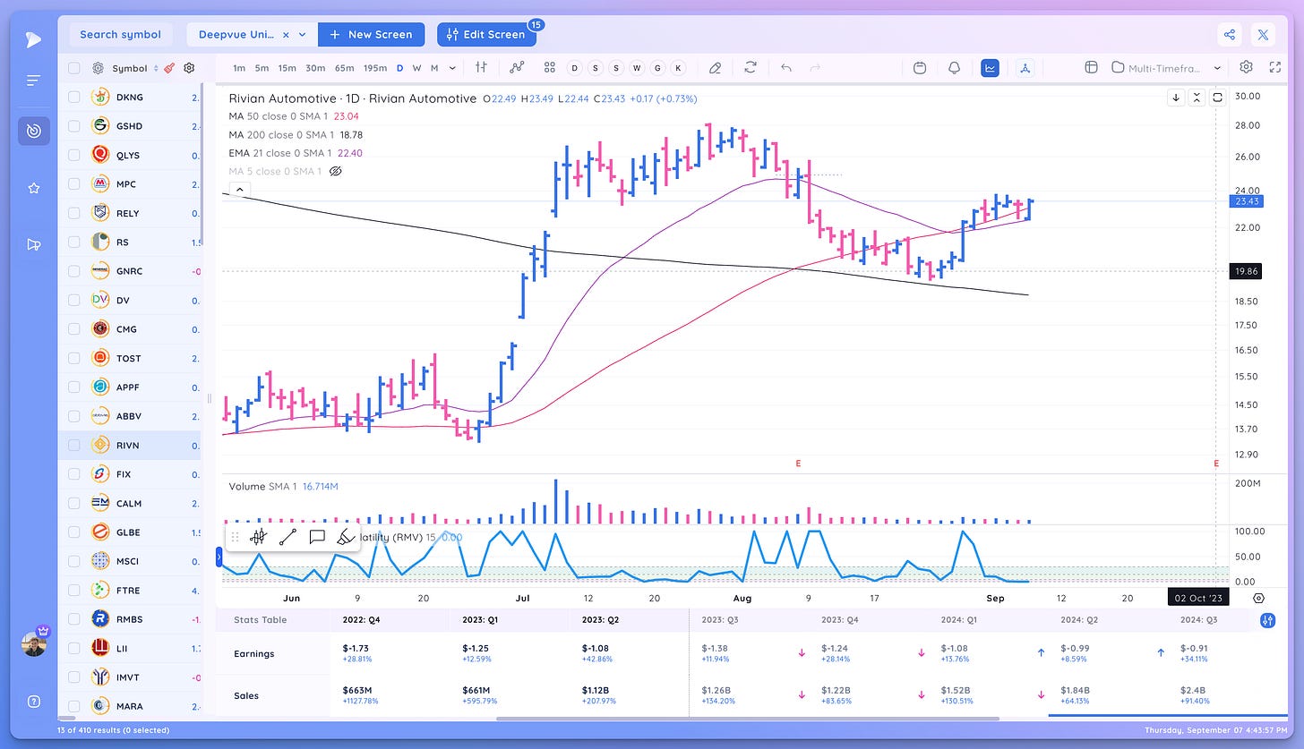Check the GSHD row checkbox
Viewport: 1304px width, 749px height.
pos(73,126)
